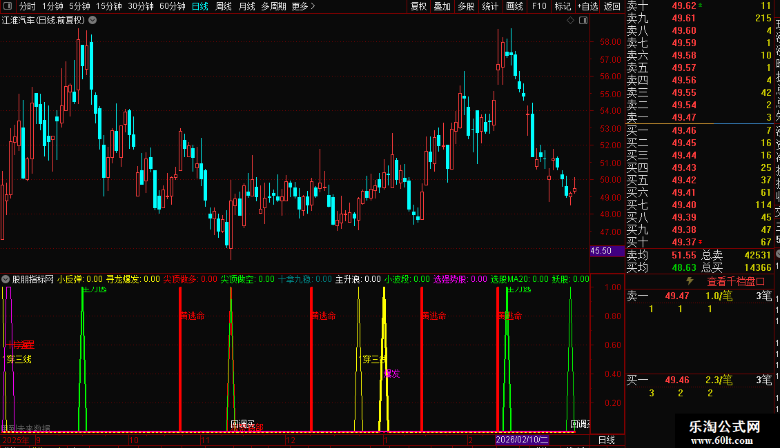Open dropdown next to 江淮汽车 title
This screenshot has width=780, height=448.
pyautogui.click(x=92, y=21)
